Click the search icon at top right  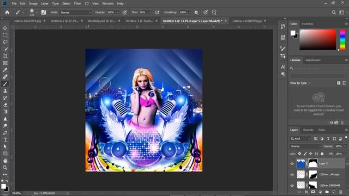334,13
